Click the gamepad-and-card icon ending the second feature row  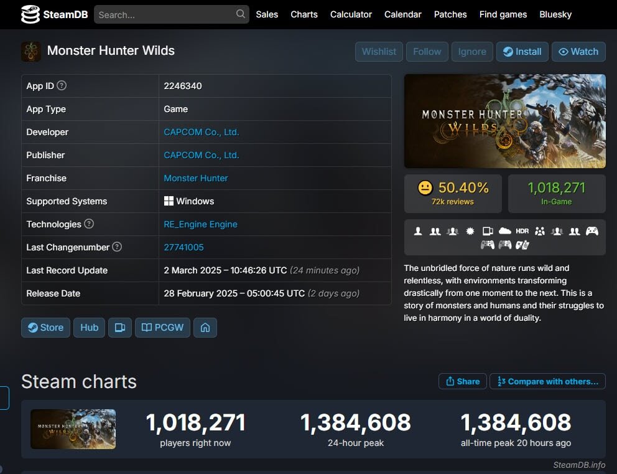click(522, 245)
